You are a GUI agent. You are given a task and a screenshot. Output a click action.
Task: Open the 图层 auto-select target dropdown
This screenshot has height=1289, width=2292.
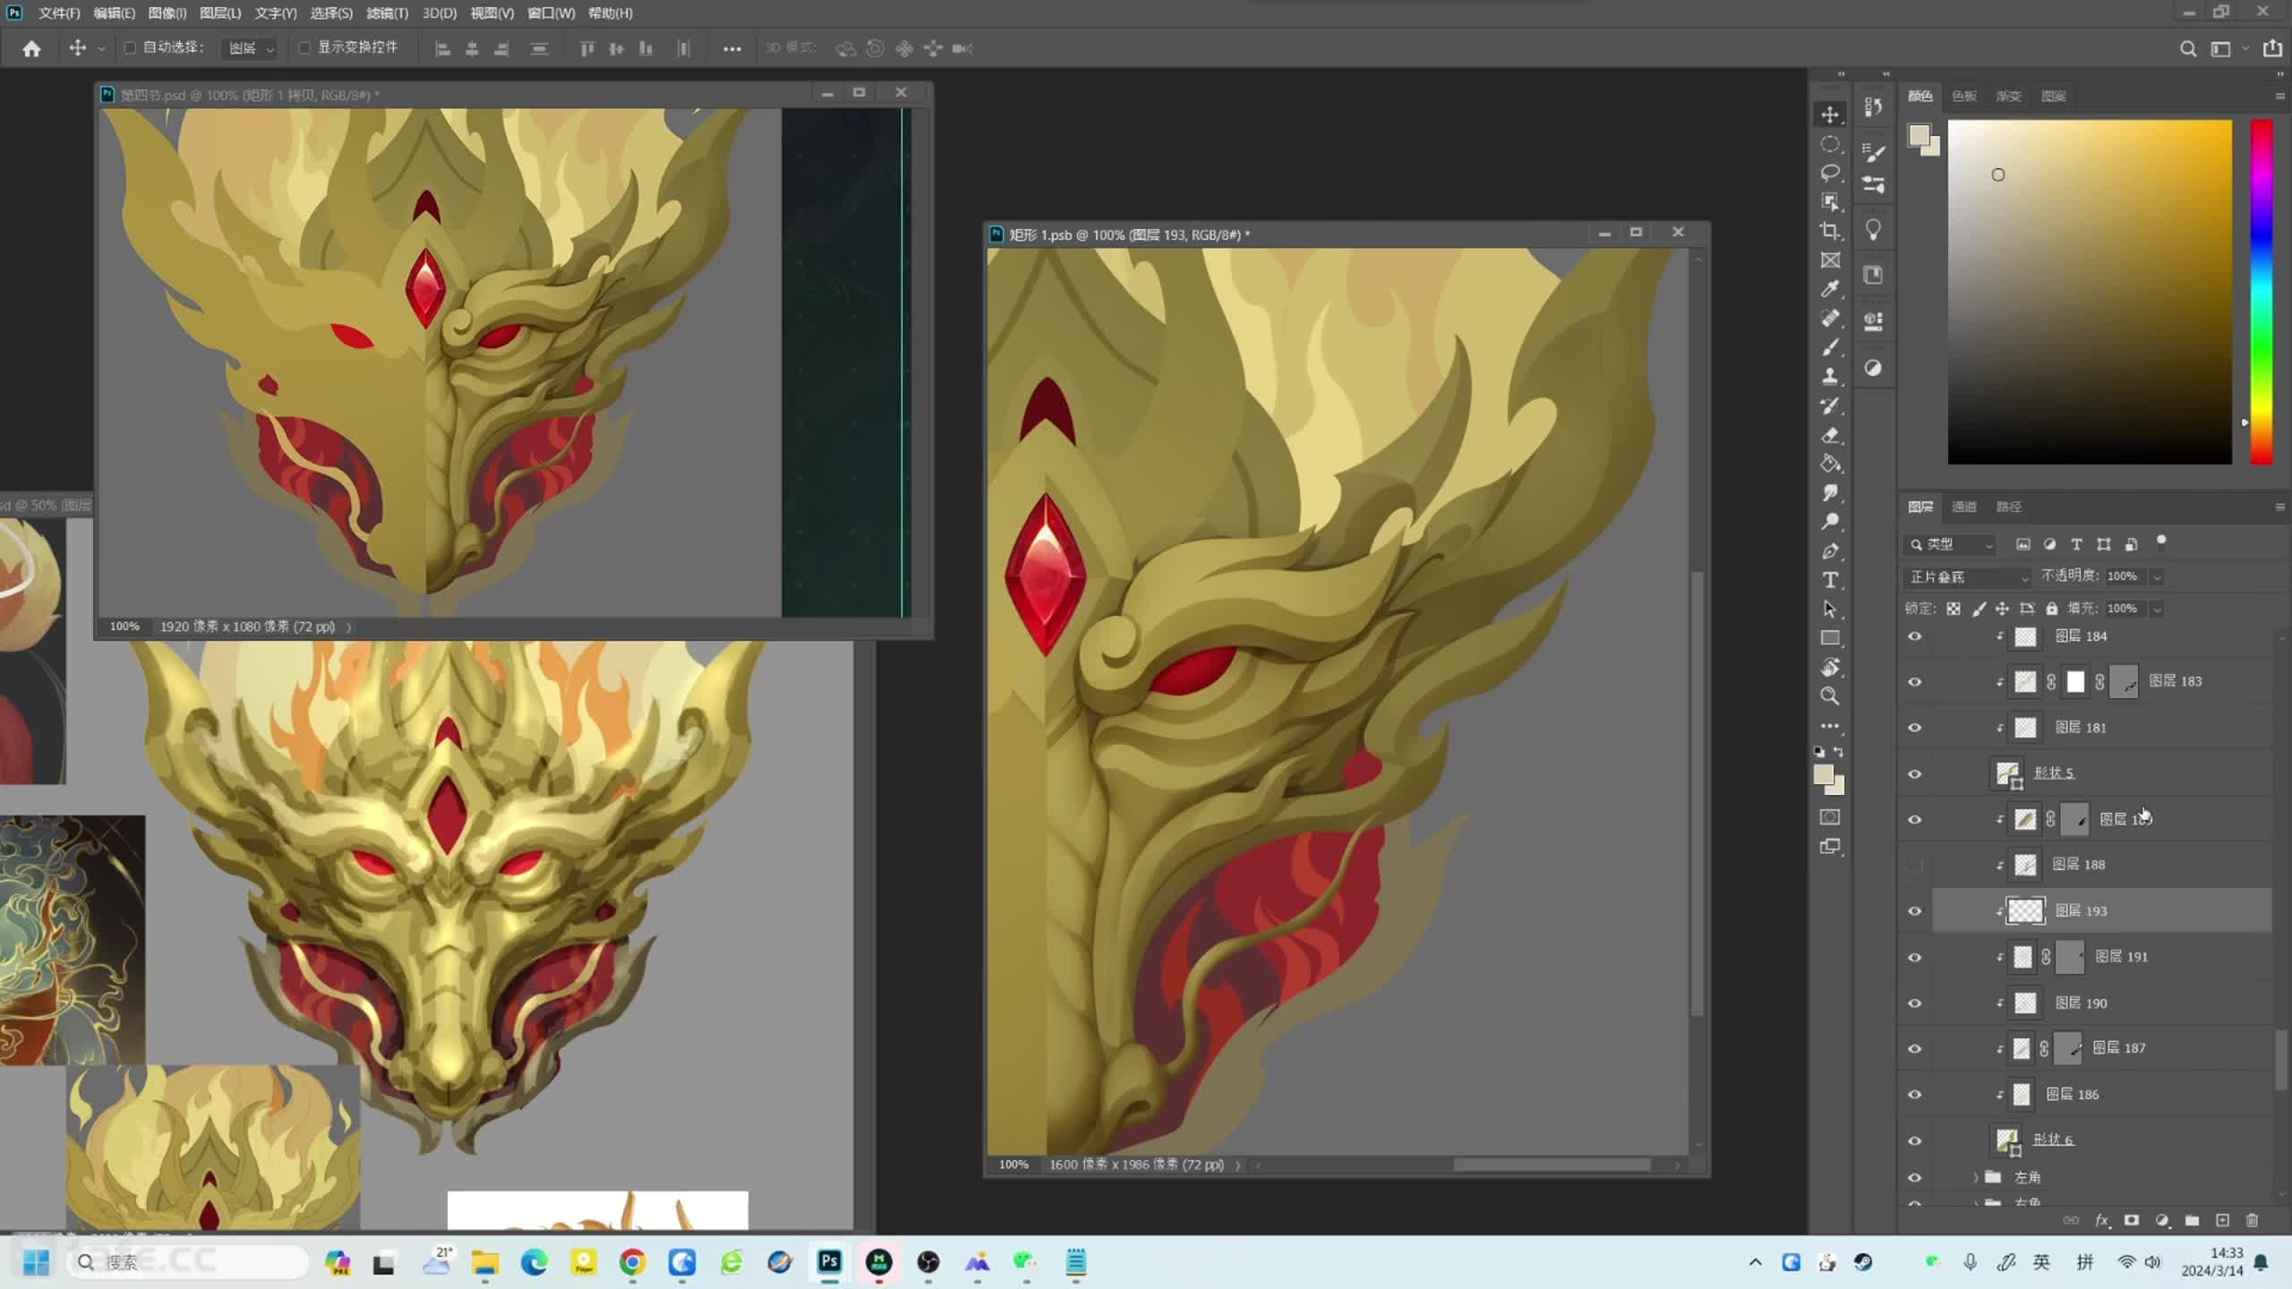(x=250, y=48)
